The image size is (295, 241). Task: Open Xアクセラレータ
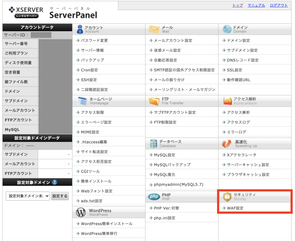click(x=242, y=155)
